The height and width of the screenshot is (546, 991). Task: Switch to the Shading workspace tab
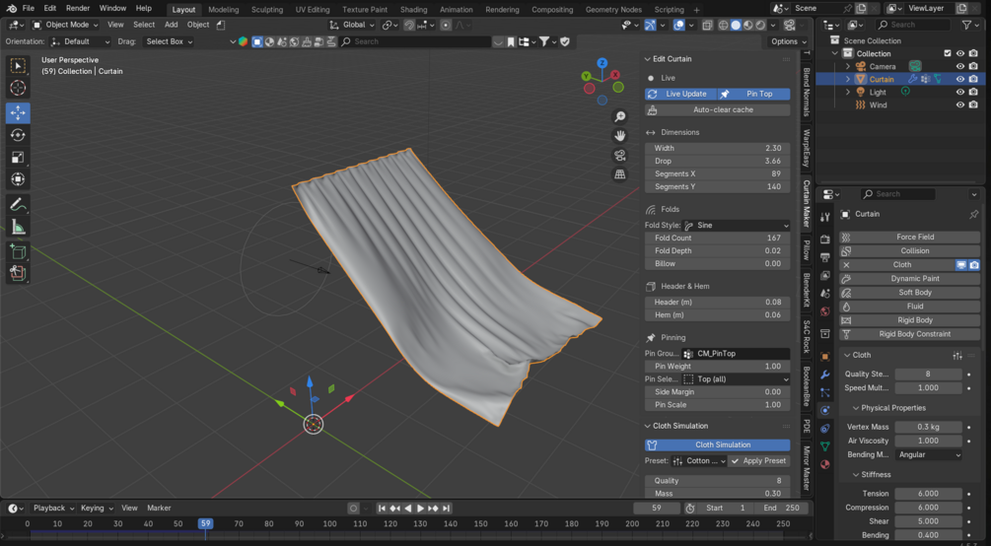(413, 10)
